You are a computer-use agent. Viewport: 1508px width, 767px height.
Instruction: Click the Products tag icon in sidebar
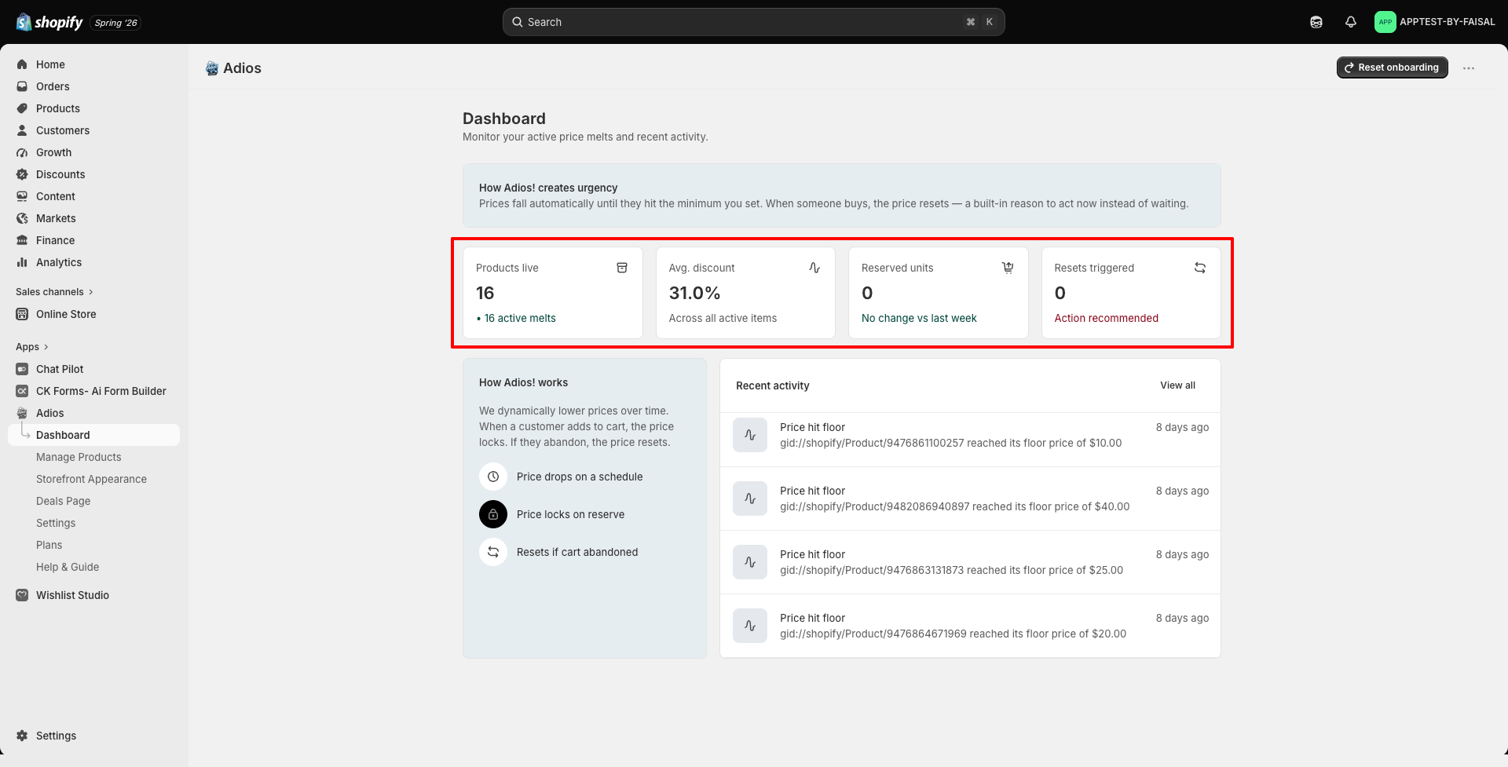[x=22, y=108]
